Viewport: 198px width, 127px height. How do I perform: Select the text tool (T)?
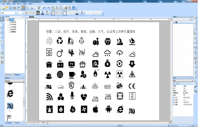[2, 47]
